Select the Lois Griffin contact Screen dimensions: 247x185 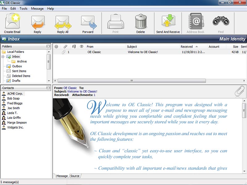(x=14, y=118)
